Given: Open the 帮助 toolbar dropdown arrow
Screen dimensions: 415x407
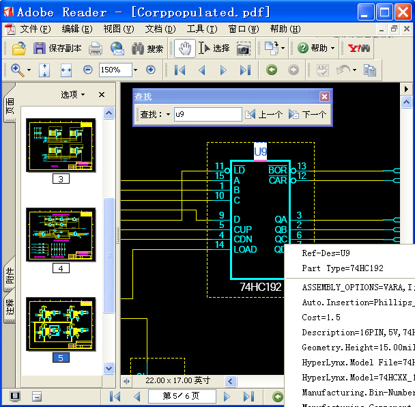Looking at the screenshot, I should [332, 48].
